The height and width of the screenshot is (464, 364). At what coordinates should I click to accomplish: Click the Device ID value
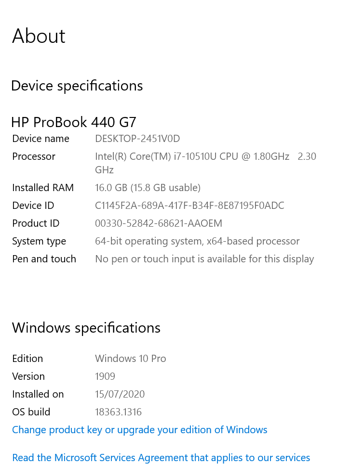(x=190, y=205)
